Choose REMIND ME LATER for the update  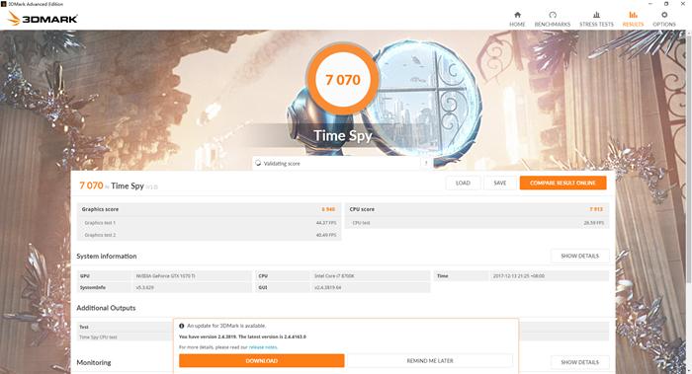coord(430,361)
